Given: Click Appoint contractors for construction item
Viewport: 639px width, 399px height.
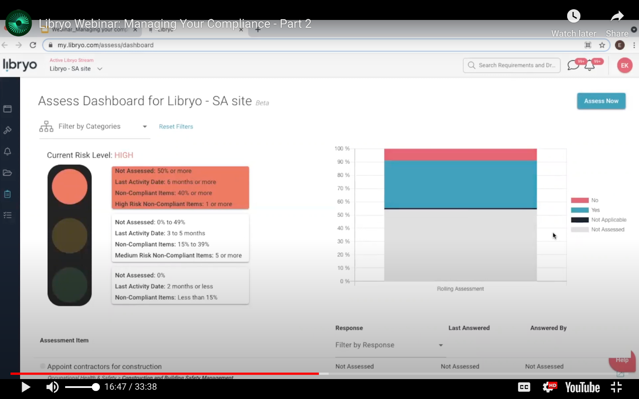Looking at the screenshot, I should pyautogui.click(x=105, y=366).
